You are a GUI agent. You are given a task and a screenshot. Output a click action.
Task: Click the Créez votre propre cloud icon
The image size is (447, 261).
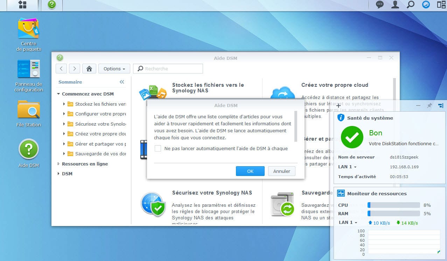[x=283, y=93]
